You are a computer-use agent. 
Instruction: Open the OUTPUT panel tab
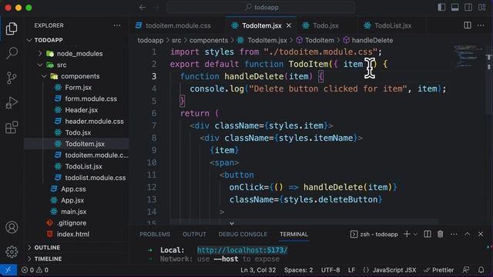click(194, 234)
